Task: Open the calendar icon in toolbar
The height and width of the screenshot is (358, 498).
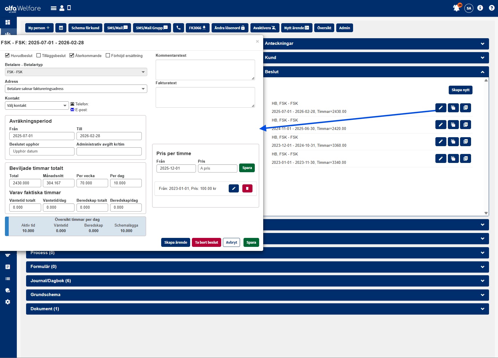Action: [61, 28]
